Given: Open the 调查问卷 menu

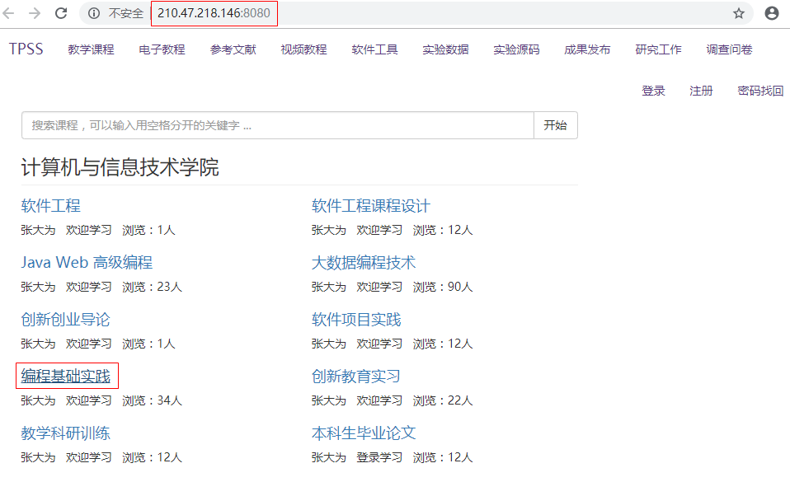Looking at the screenshot, I should pyautogui.click(x=730, y=49).
